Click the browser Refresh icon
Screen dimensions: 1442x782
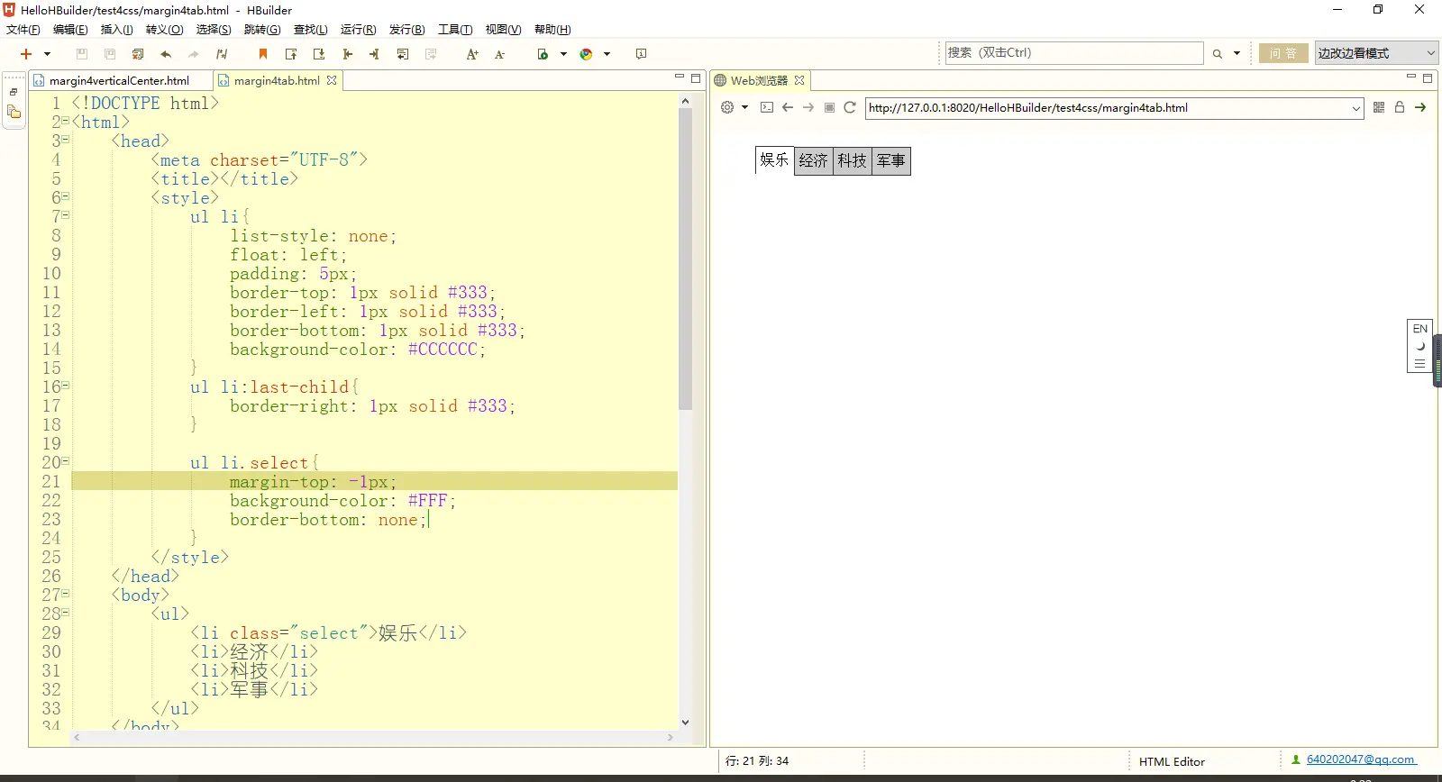pyautogui.click(x=850, y=107)
